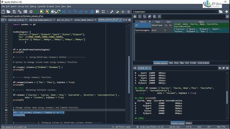Refresh the Variable explorer
Viewport: 230px width, 129px height.
pyautogui.click(x=159, y=16)
